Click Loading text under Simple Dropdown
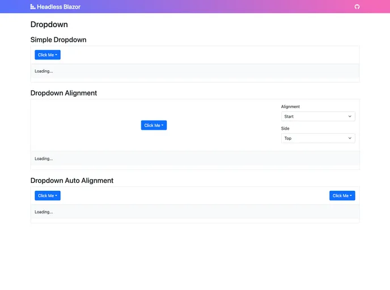 [44, 71]
